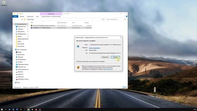Screen dimensions: 197x111
Task: Open PowerPoint folder in sidebar
Action: 21,46
